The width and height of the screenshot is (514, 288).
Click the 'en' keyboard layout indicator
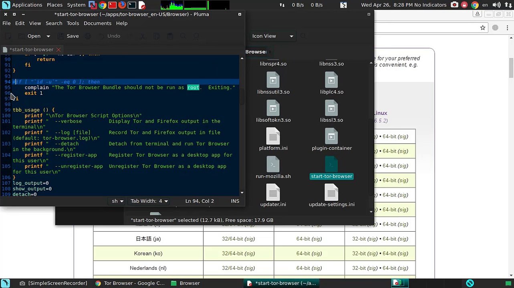click(x=485, y=5)
